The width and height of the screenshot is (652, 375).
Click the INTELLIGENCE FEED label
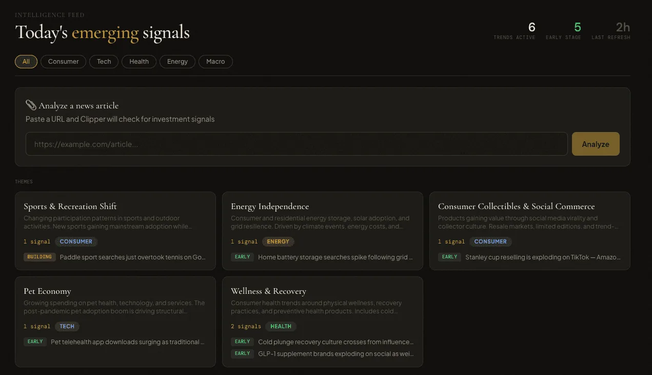tap(50, 15)
